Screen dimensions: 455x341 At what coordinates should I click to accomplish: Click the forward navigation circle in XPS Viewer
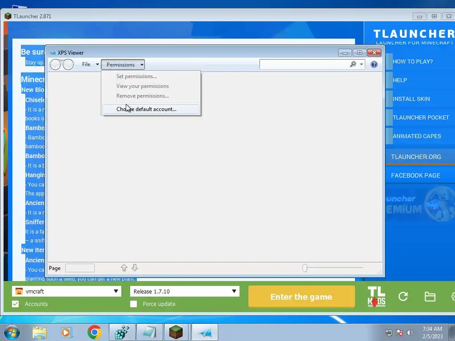tap(68, 64)
